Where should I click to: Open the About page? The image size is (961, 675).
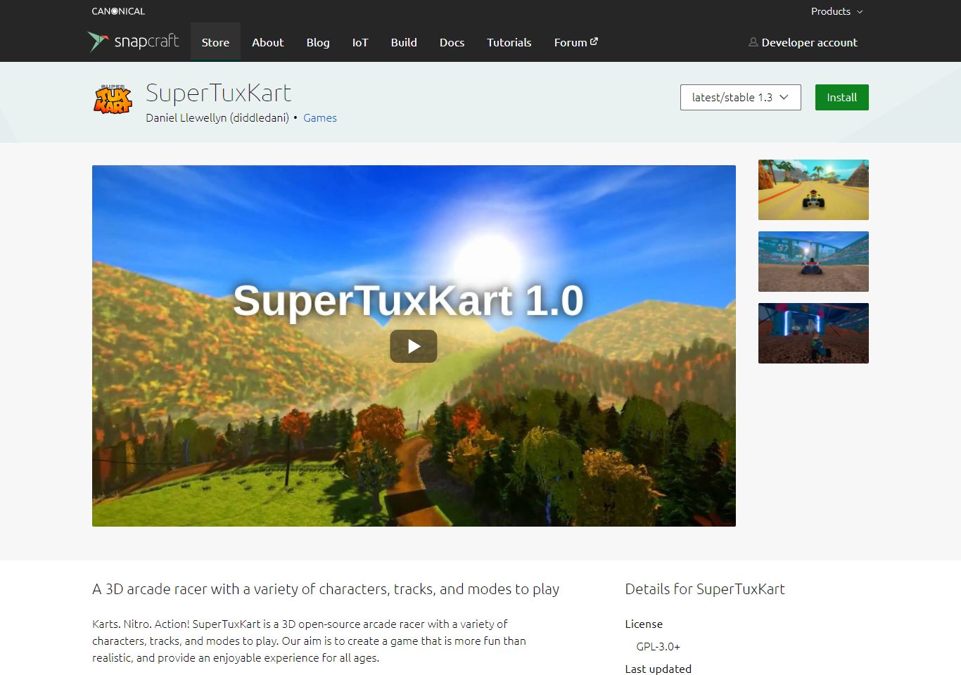268,42
